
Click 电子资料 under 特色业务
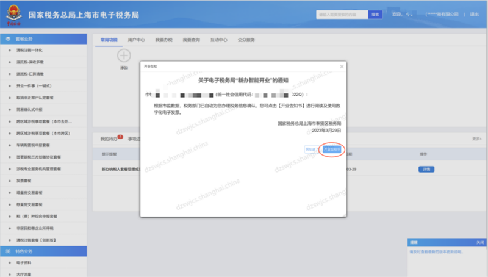[x=25, y=262]
